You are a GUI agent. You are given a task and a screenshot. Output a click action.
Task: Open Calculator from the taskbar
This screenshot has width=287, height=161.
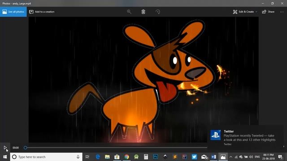point(146,157)
